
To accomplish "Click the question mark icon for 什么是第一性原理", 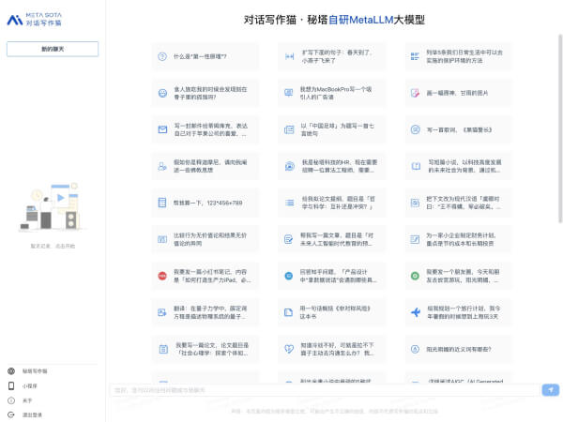I will click(x=162, y=56).
